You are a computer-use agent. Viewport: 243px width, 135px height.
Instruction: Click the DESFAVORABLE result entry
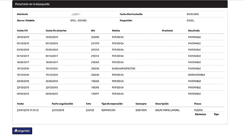pyautogui.click(x=197, y=75)
